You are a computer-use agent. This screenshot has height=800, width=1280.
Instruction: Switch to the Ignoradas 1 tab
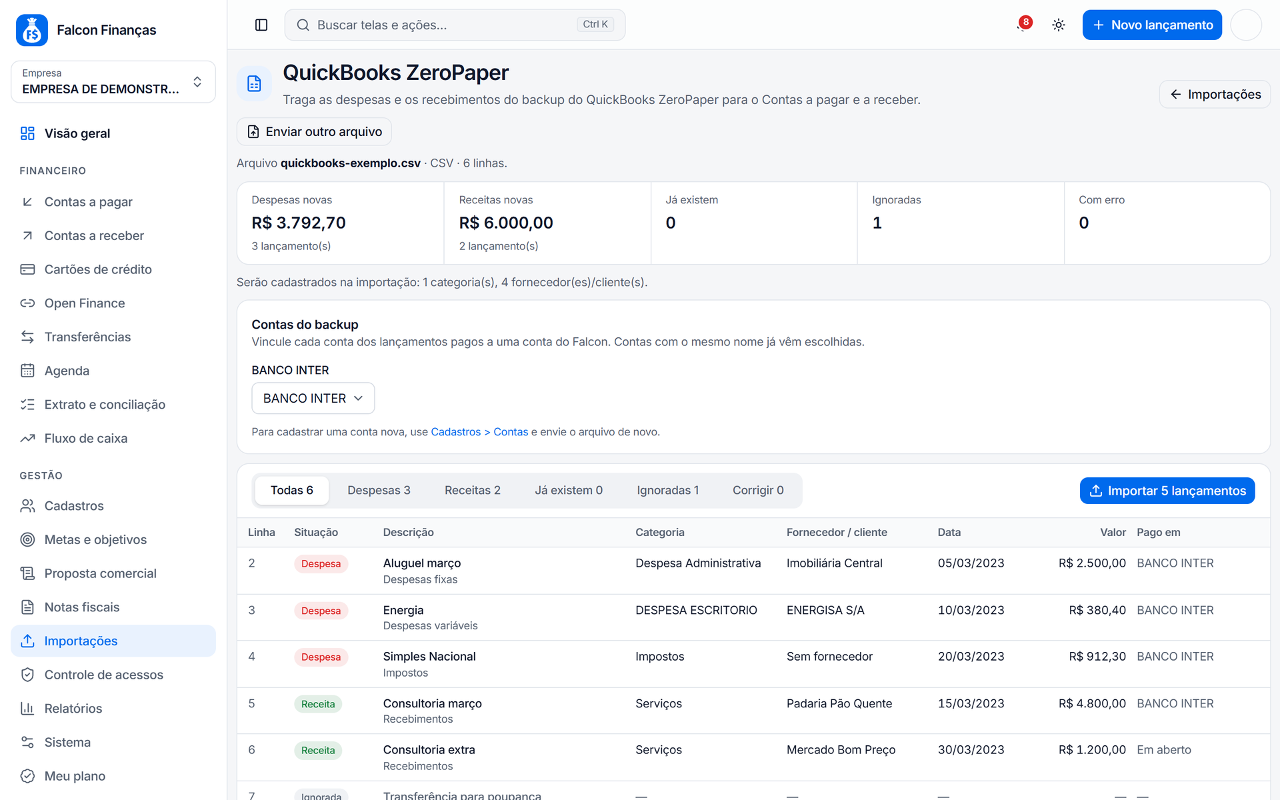[668, 491]
